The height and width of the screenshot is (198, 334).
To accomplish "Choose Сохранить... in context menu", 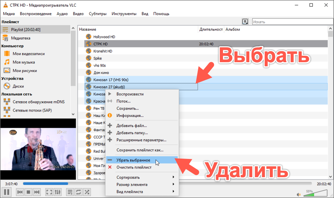I will [142, 108].
